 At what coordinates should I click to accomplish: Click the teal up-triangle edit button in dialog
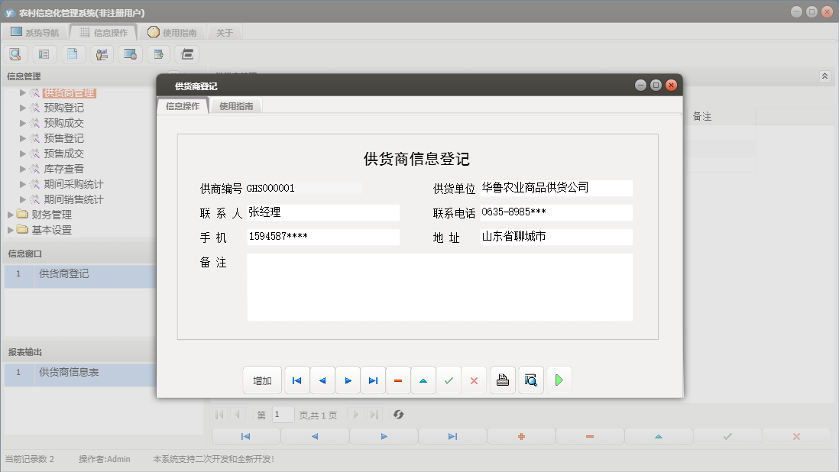[x=423, y=380]
